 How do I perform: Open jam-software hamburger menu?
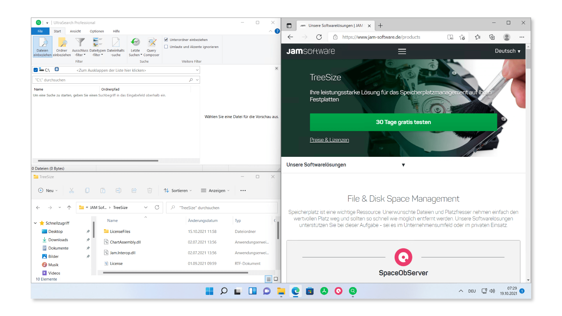tap(402, 51)
